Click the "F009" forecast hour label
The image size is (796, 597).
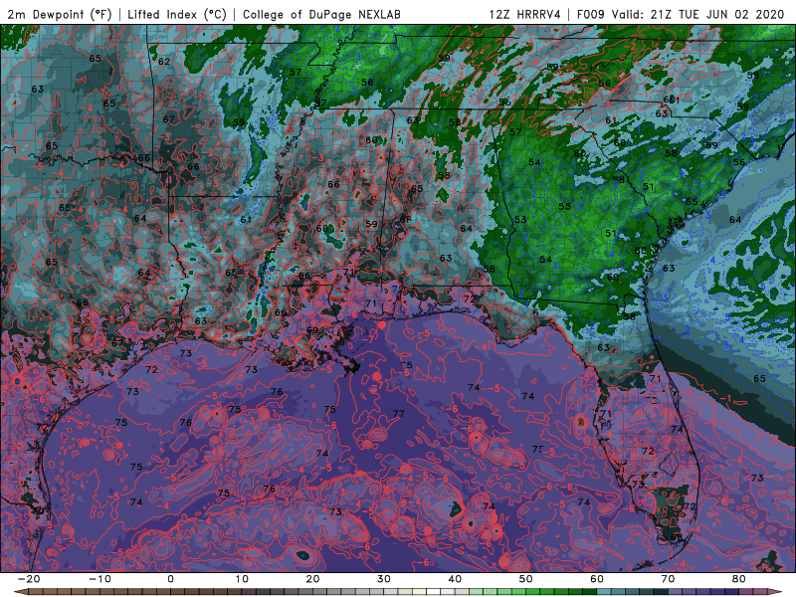pyautogui.click(x=591, y=14)
